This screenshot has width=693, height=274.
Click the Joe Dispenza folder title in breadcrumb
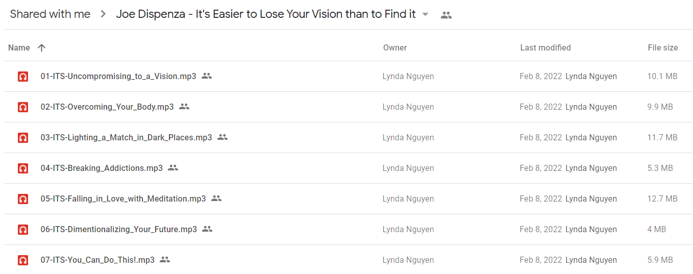[x=266, y=14]
